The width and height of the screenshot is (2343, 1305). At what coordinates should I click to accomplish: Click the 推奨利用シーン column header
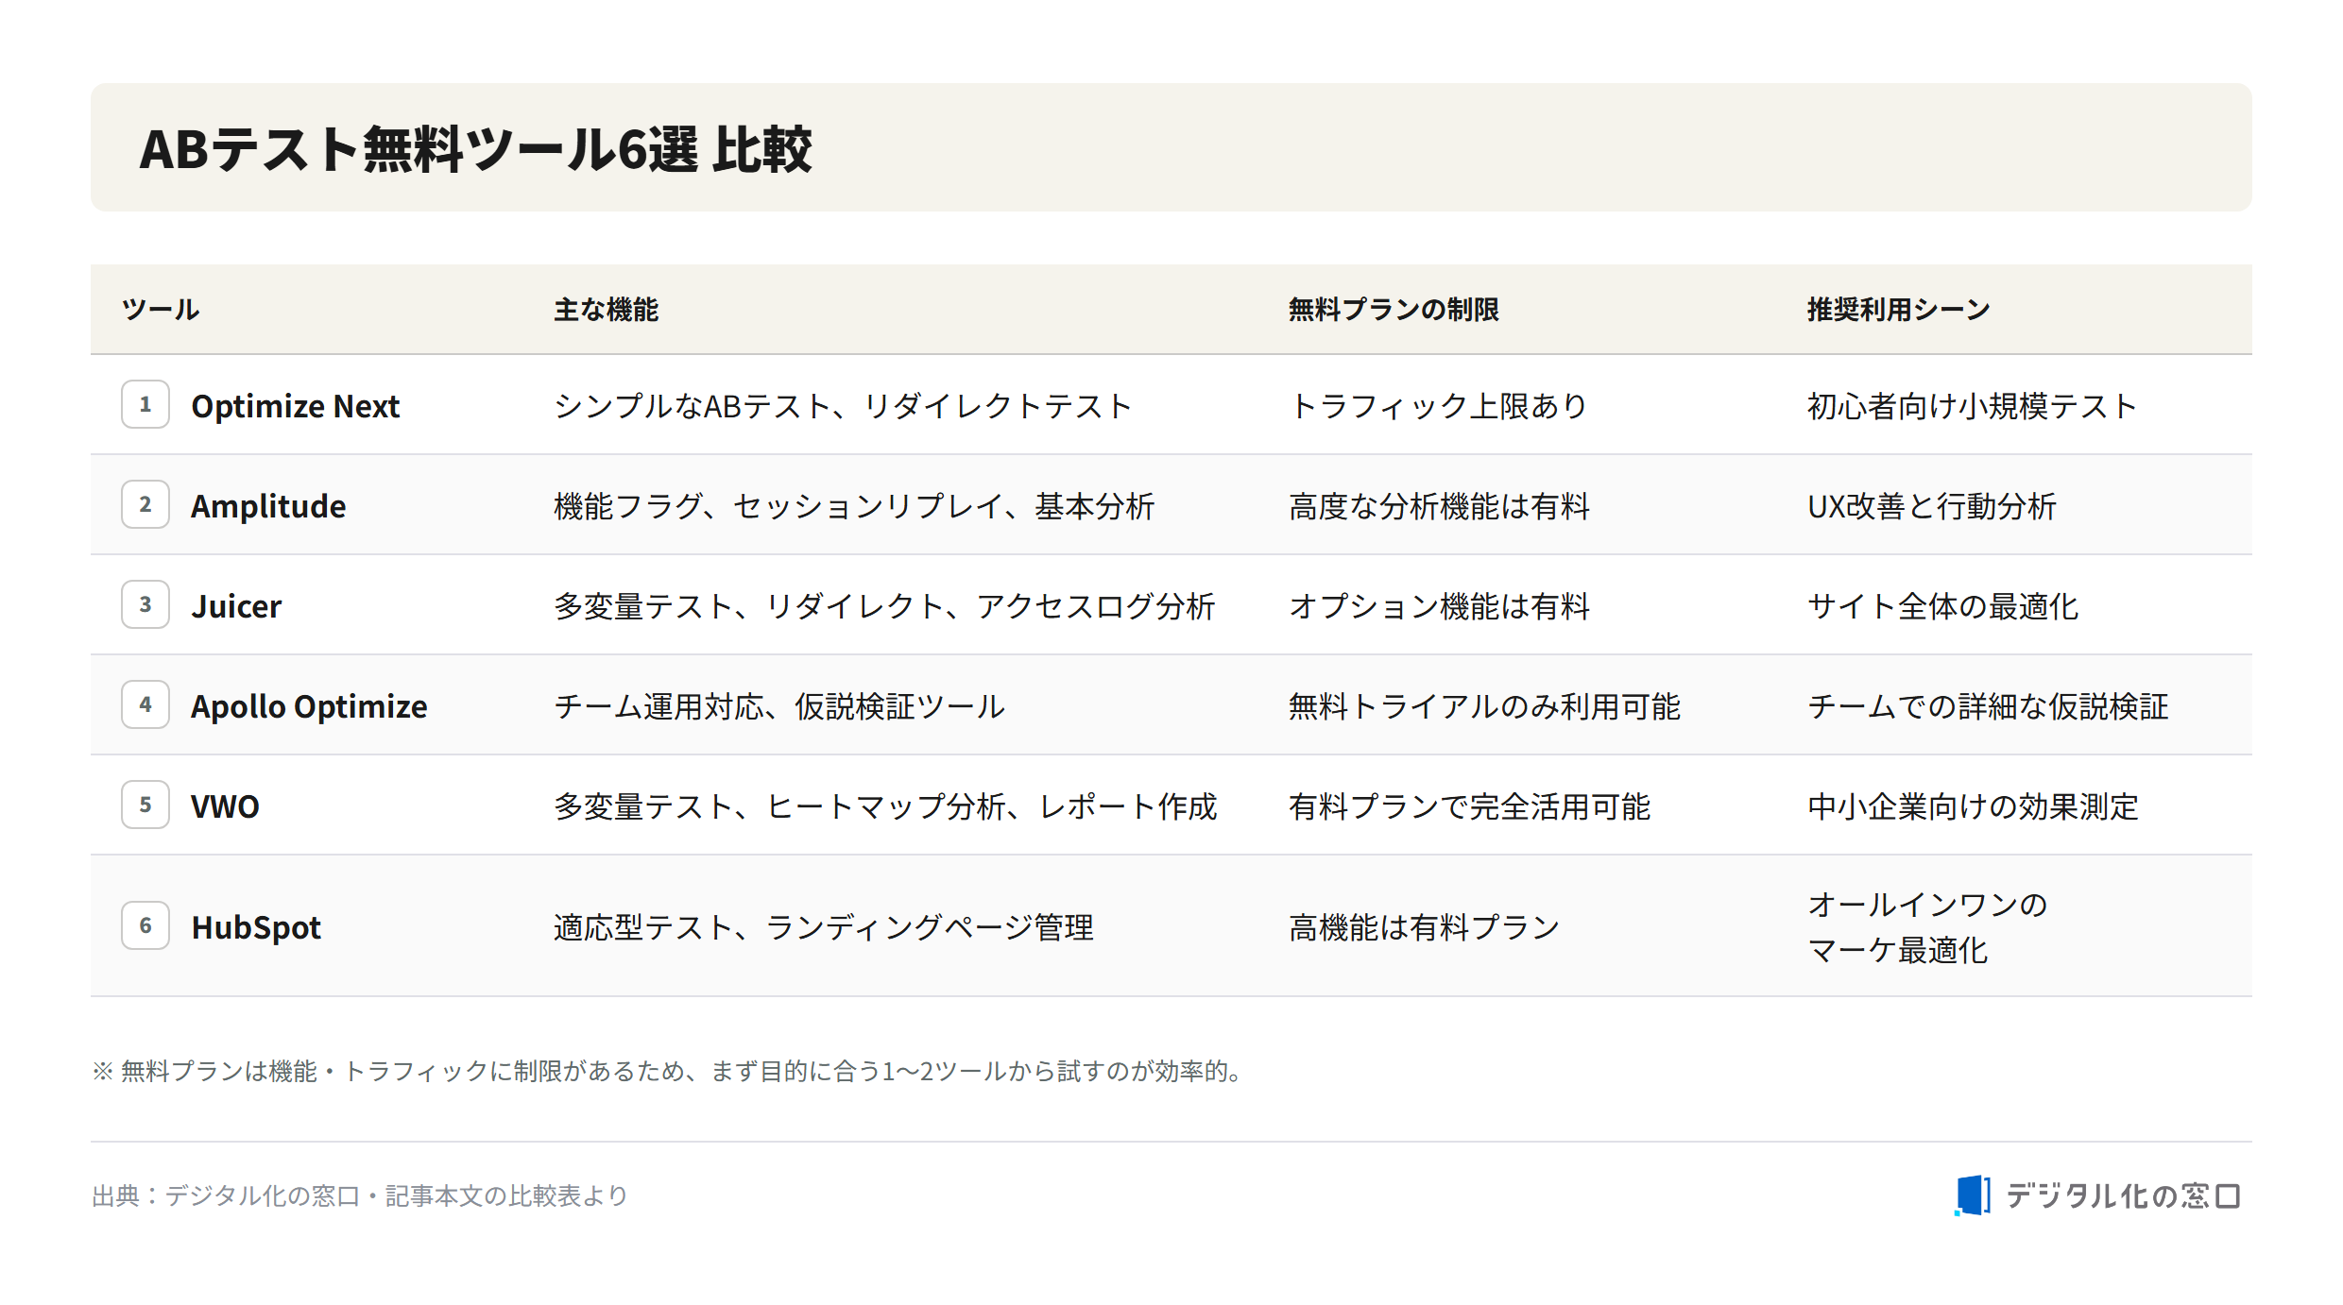[1899, 310]
